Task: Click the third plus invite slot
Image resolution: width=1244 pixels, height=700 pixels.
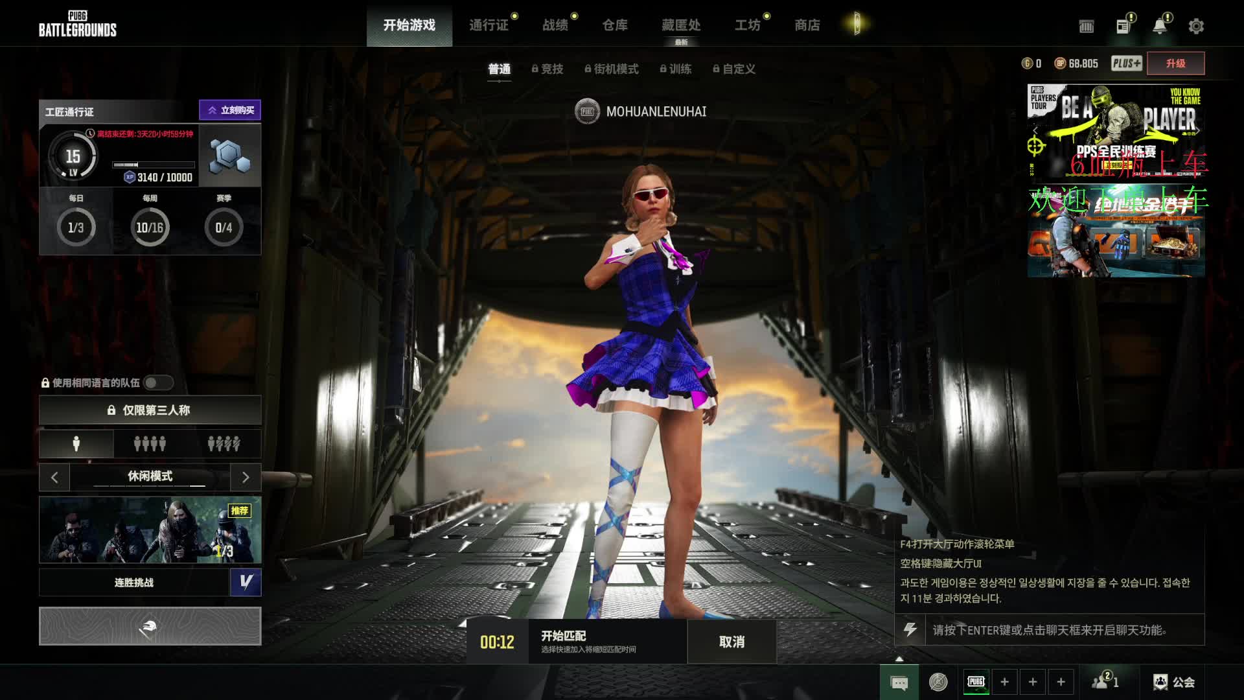Action: [1061, 682]
